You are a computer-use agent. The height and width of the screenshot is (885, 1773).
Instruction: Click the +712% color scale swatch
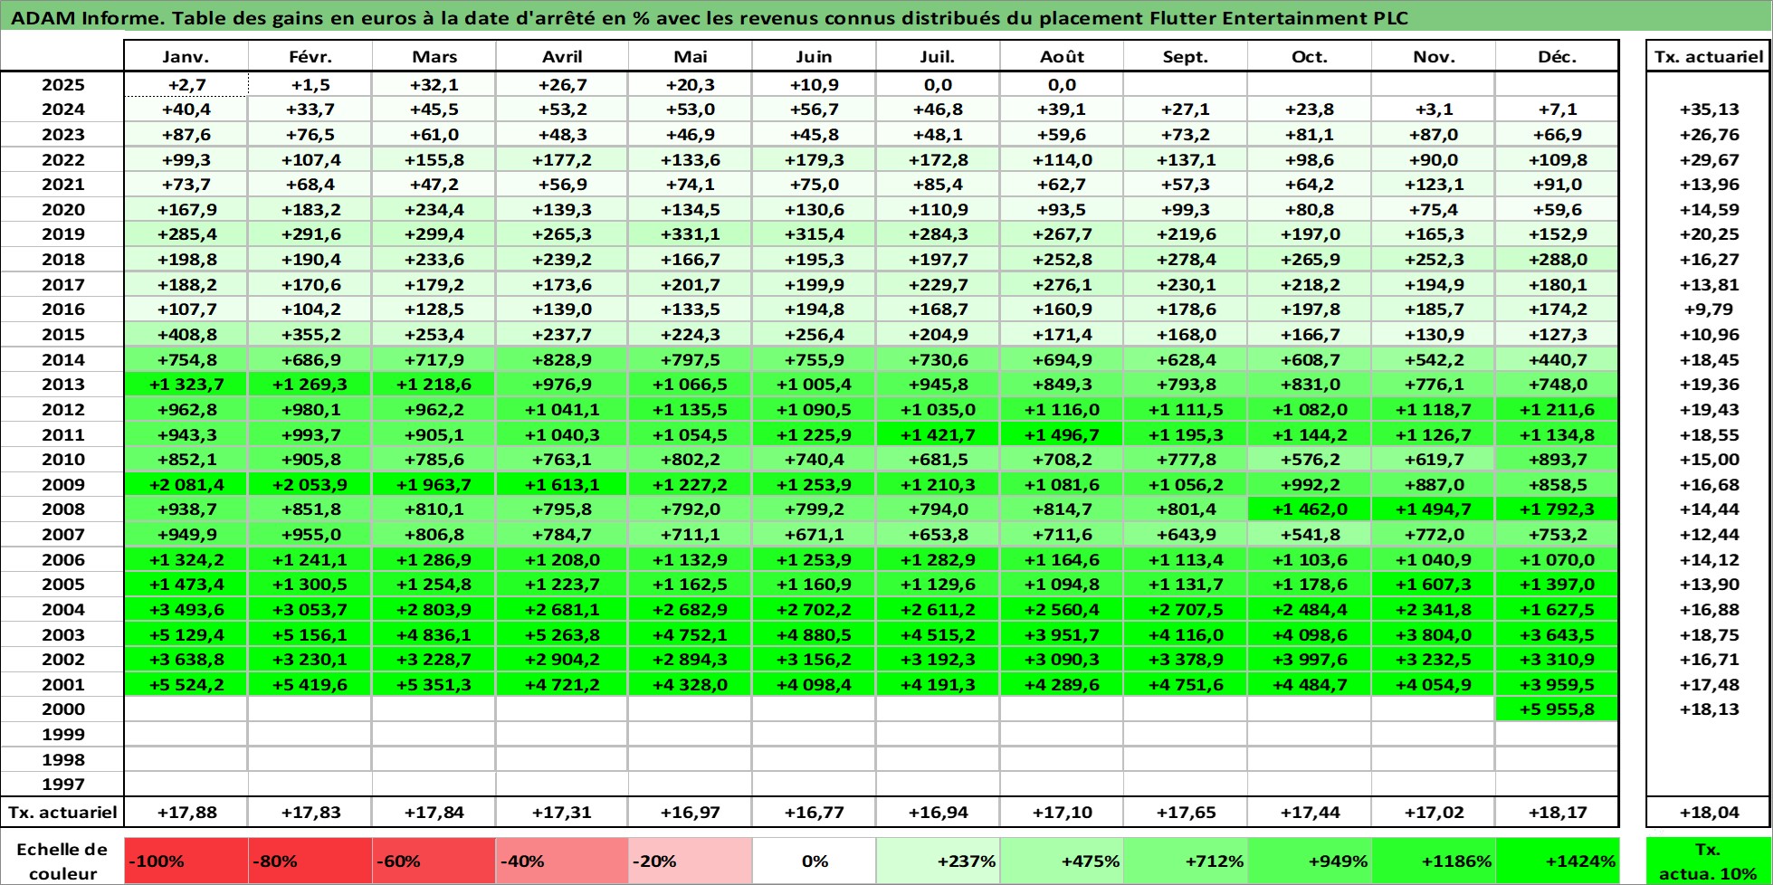(1186, 861)
